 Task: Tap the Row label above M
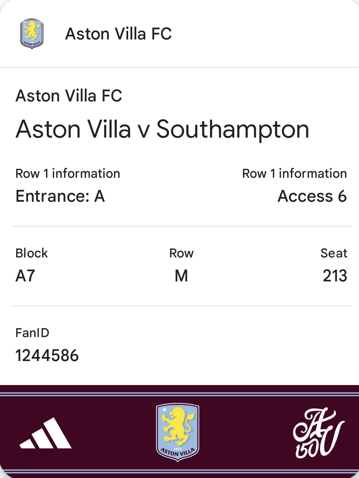(182, 253)
